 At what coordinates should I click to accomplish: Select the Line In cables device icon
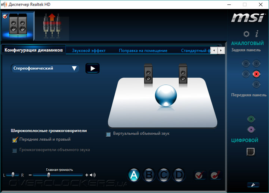[52, 26]
